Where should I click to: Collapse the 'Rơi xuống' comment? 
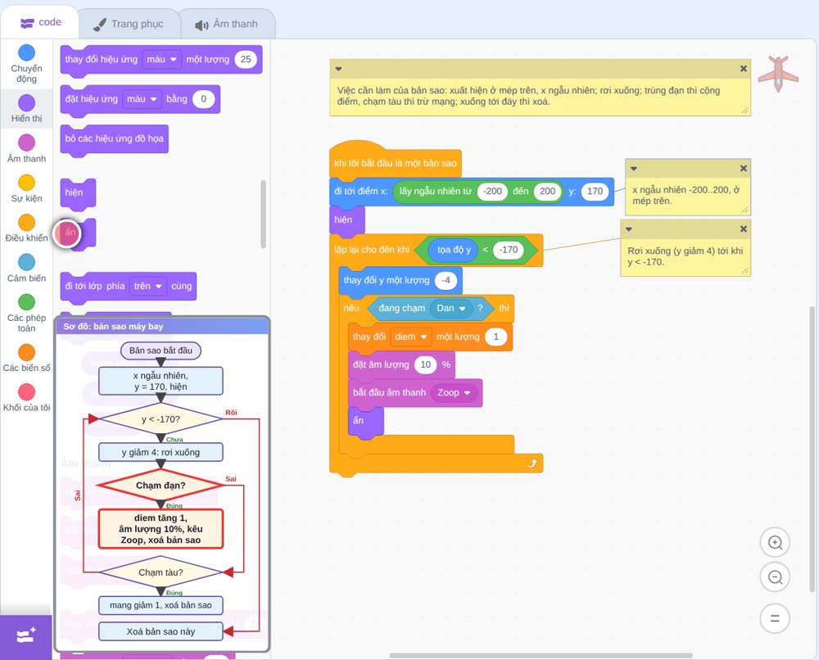pos(629,228)
